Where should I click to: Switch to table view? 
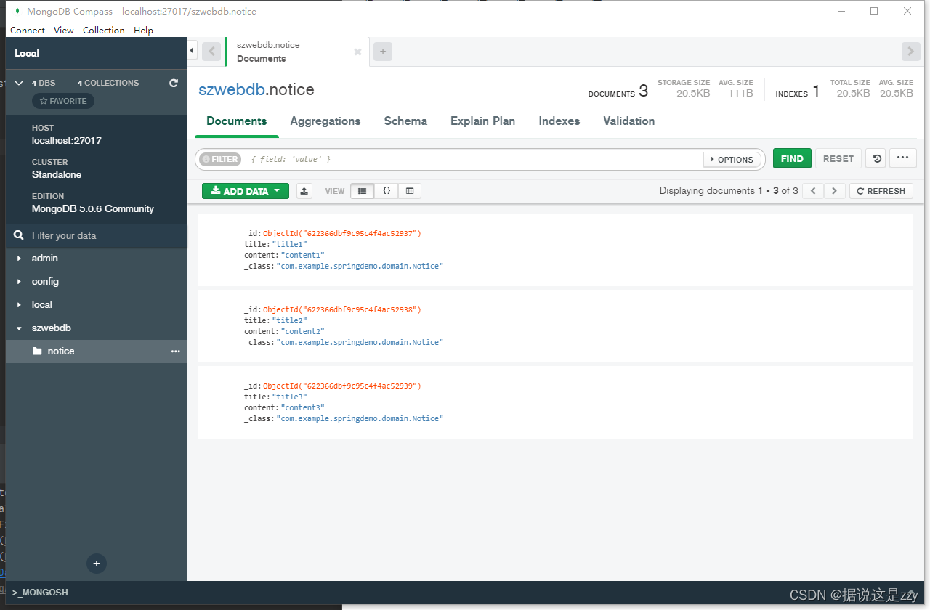pos(410,191)
